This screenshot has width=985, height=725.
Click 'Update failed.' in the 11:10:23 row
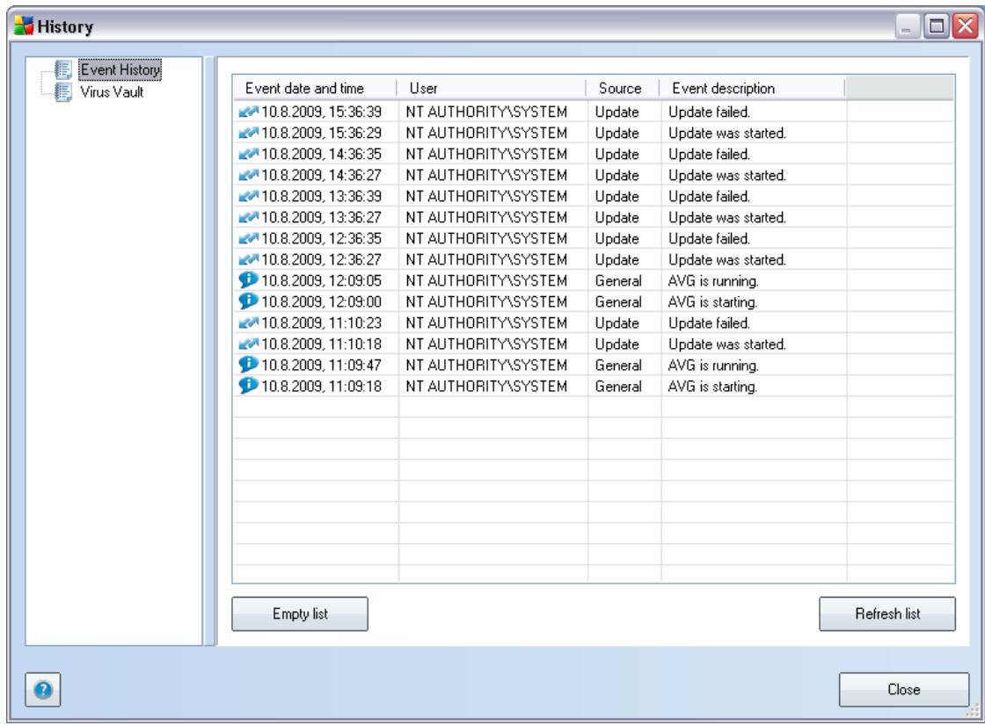(709, 323)
